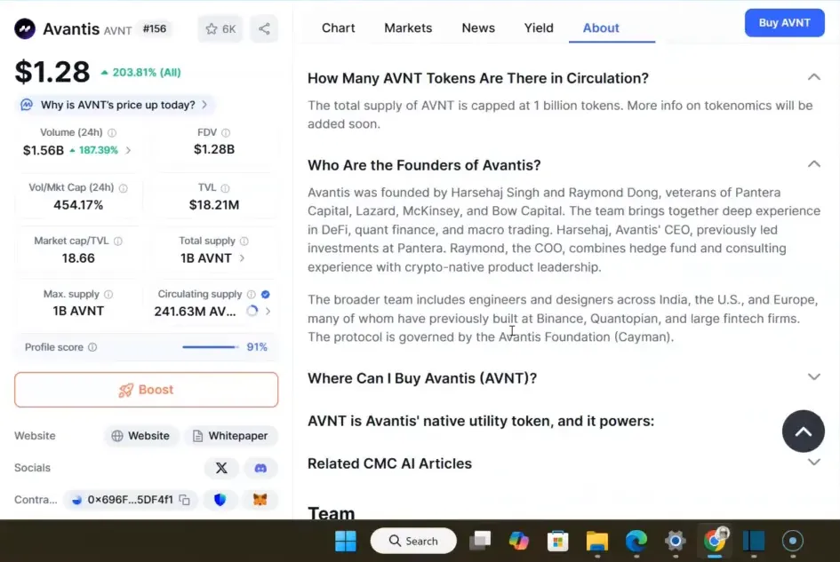Add token to MetaMask fox icon

pyautogui.click(x=260, y=500)
